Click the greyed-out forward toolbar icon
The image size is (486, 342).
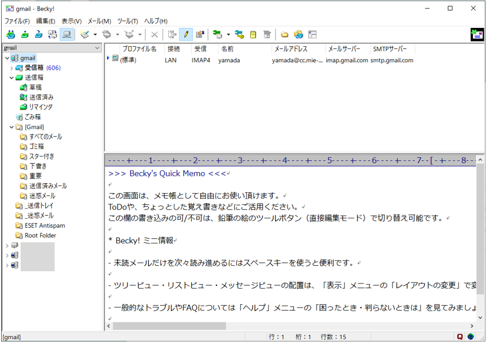pyautogui.click(x=129, y=35)
